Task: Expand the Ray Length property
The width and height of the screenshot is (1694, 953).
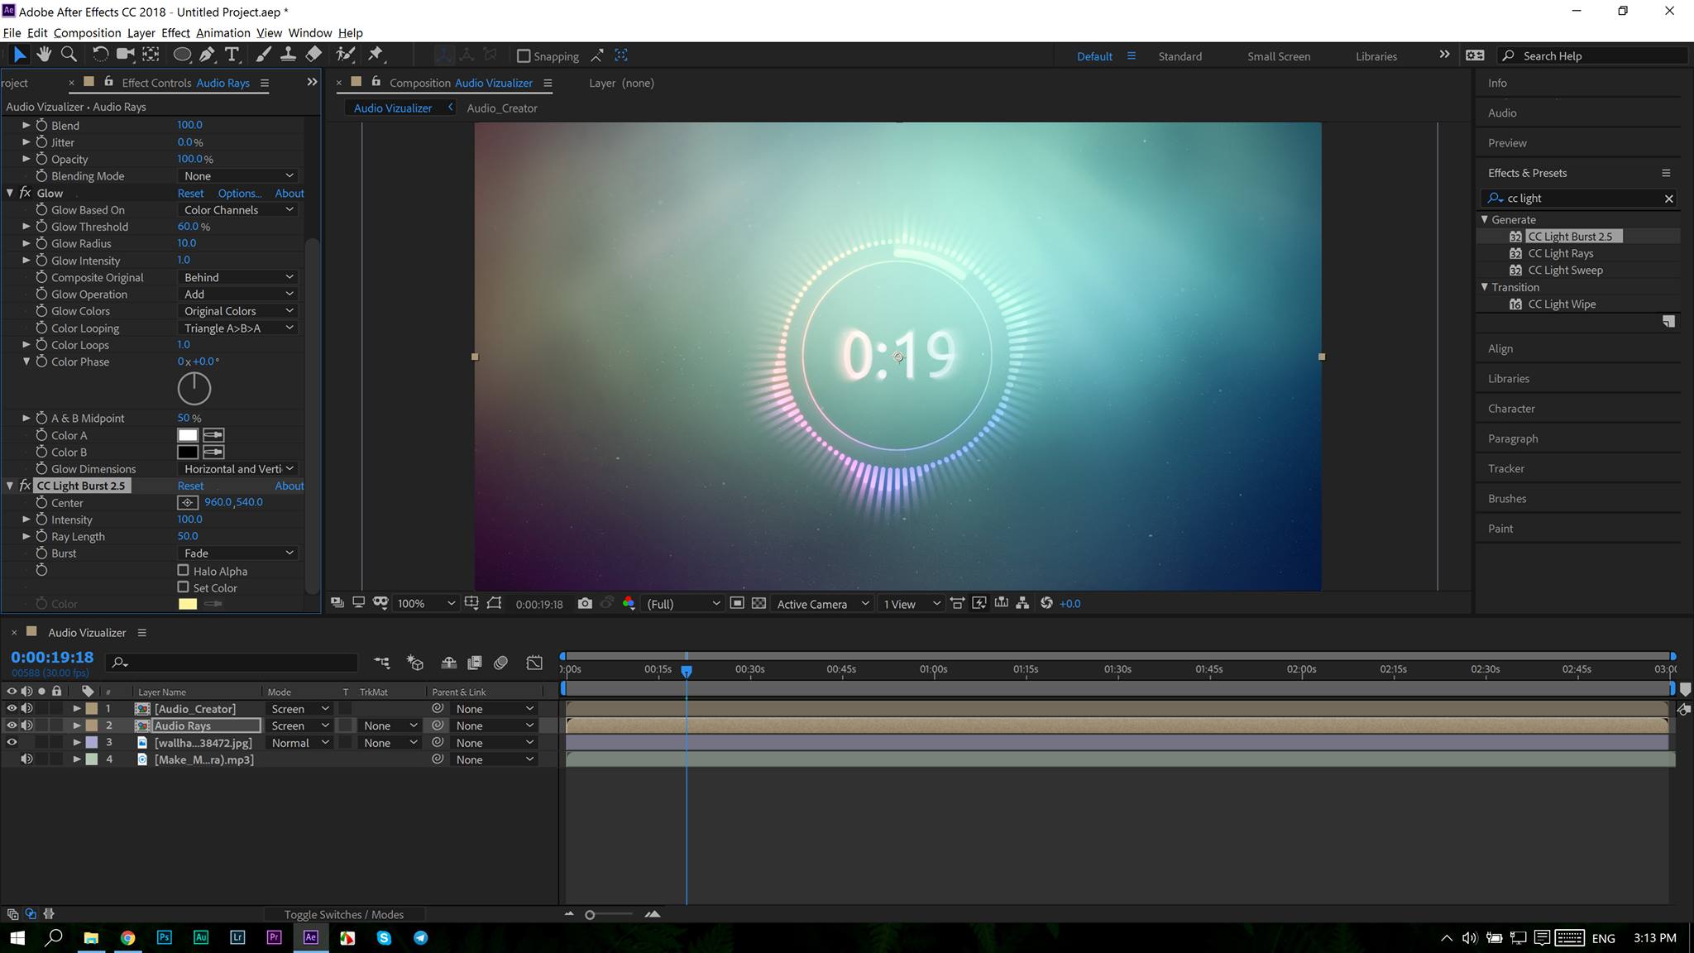Action: pos(26,536)
